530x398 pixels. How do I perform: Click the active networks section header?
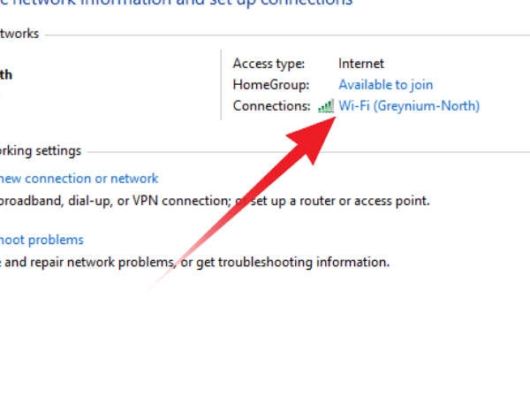click(19, 34)
